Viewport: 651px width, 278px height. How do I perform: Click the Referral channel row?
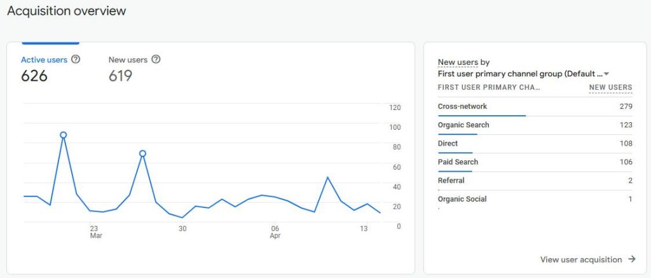(535, 181)
